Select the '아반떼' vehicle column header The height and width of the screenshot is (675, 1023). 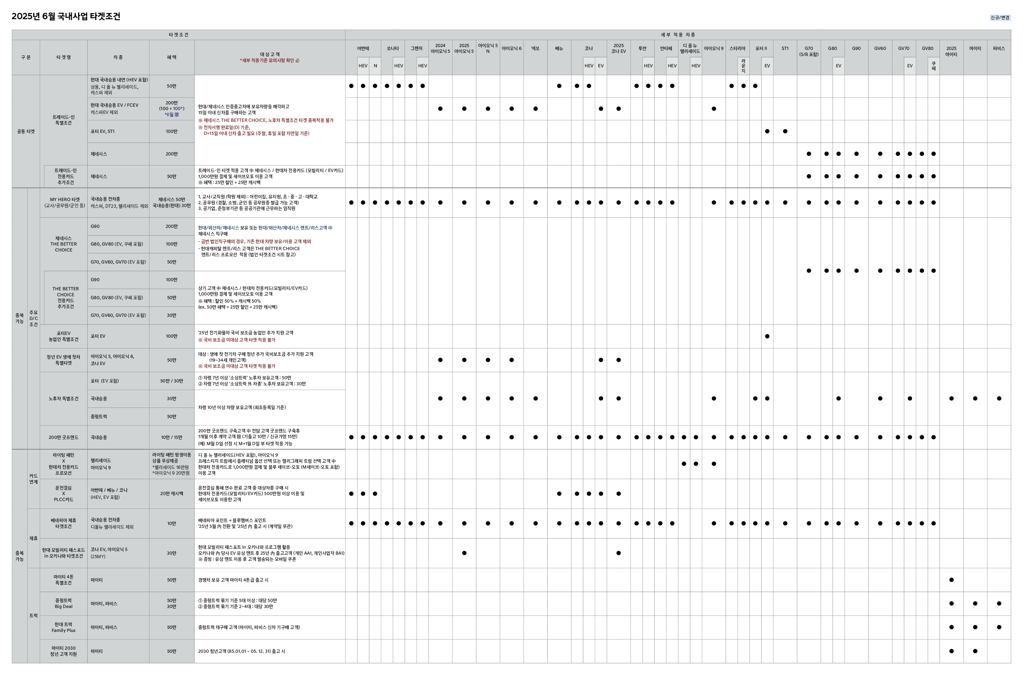[363, 49]
